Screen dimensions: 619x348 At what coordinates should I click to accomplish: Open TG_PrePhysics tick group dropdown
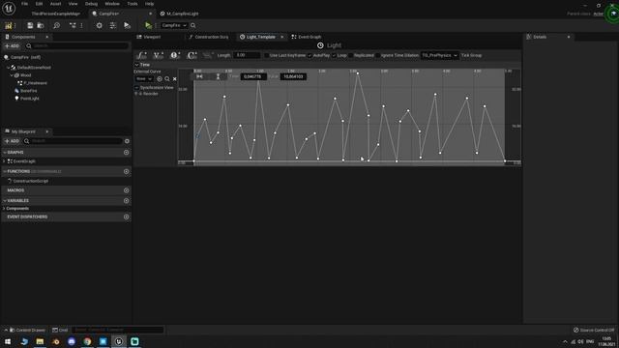439,56
